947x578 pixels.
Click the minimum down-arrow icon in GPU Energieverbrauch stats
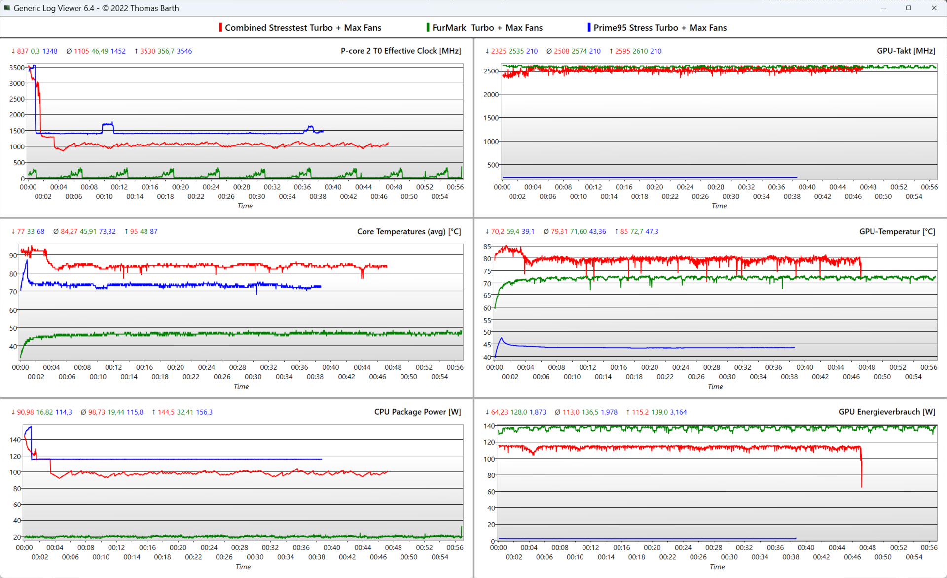pyautogui.click(x=487, y=412)
